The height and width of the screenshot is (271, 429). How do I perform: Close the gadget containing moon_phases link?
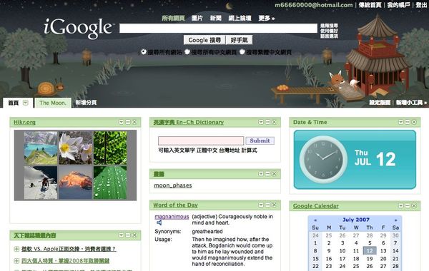274,173
